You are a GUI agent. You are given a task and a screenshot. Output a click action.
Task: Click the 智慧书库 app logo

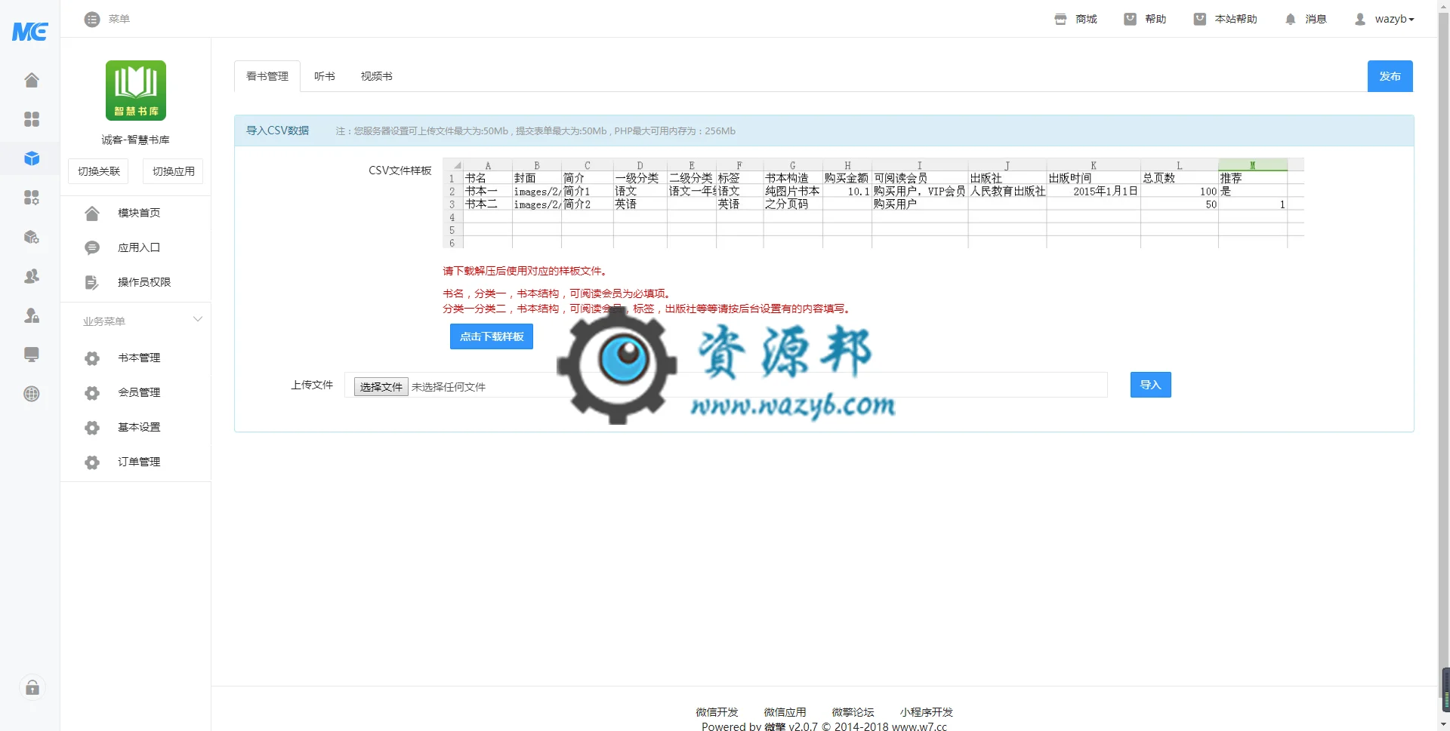click(x=136, y=91)
